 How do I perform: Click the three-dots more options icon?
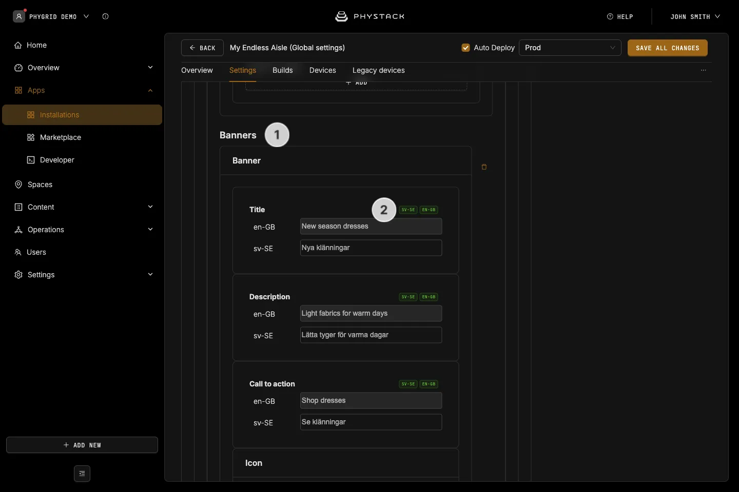point(704,70)
